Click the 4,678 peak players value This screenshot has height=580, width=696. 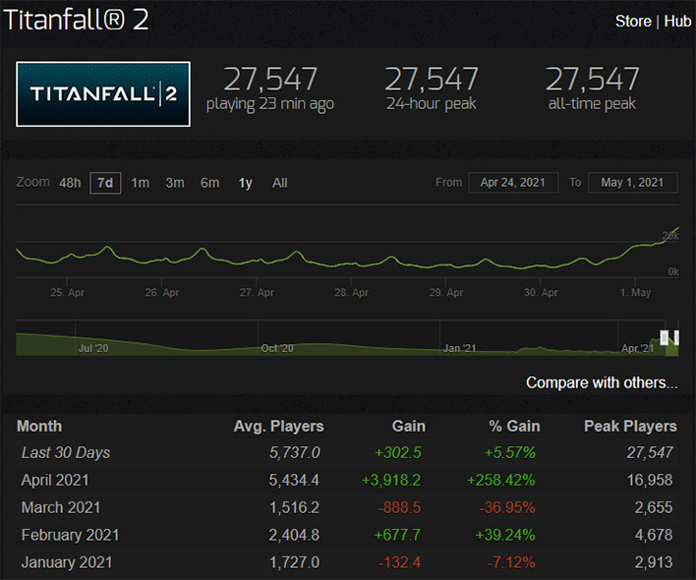654,535
